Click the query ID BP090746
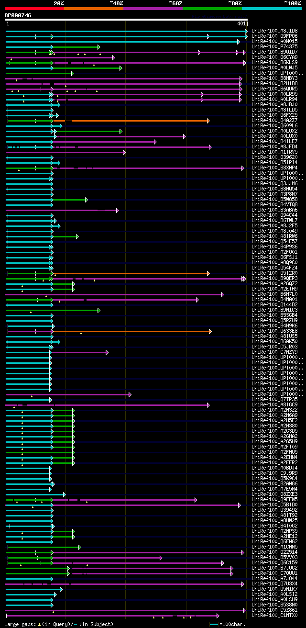This screenshot has height=628, width=306. tap(18, 15)
